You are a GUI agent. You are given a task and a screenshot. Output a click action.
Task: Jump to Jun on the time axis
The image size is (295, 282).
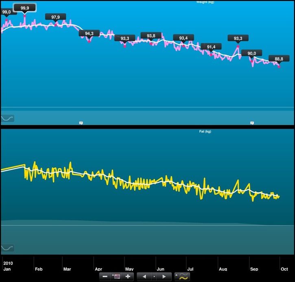click(160, 269)
